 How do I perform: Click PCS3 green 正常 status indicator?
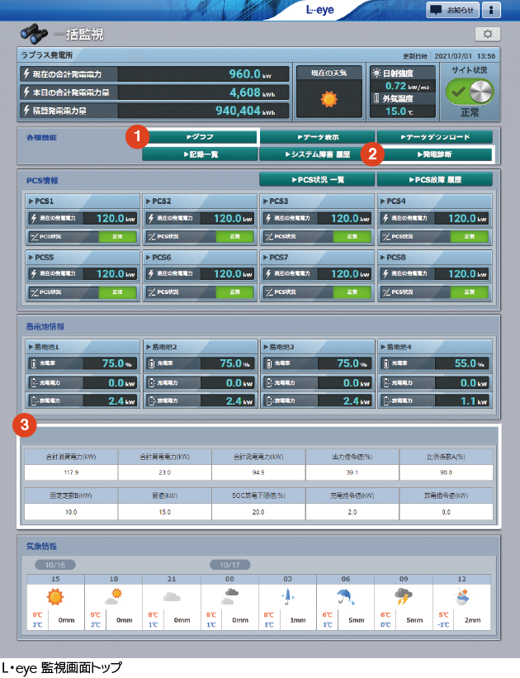(352, 236)
